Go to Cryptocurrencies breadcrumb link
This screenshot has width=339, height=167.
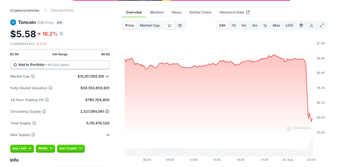[24, 11]
